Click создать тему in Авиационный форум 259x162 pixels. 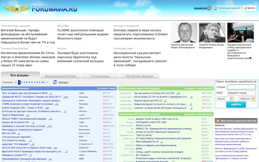[x=107, y=88]
